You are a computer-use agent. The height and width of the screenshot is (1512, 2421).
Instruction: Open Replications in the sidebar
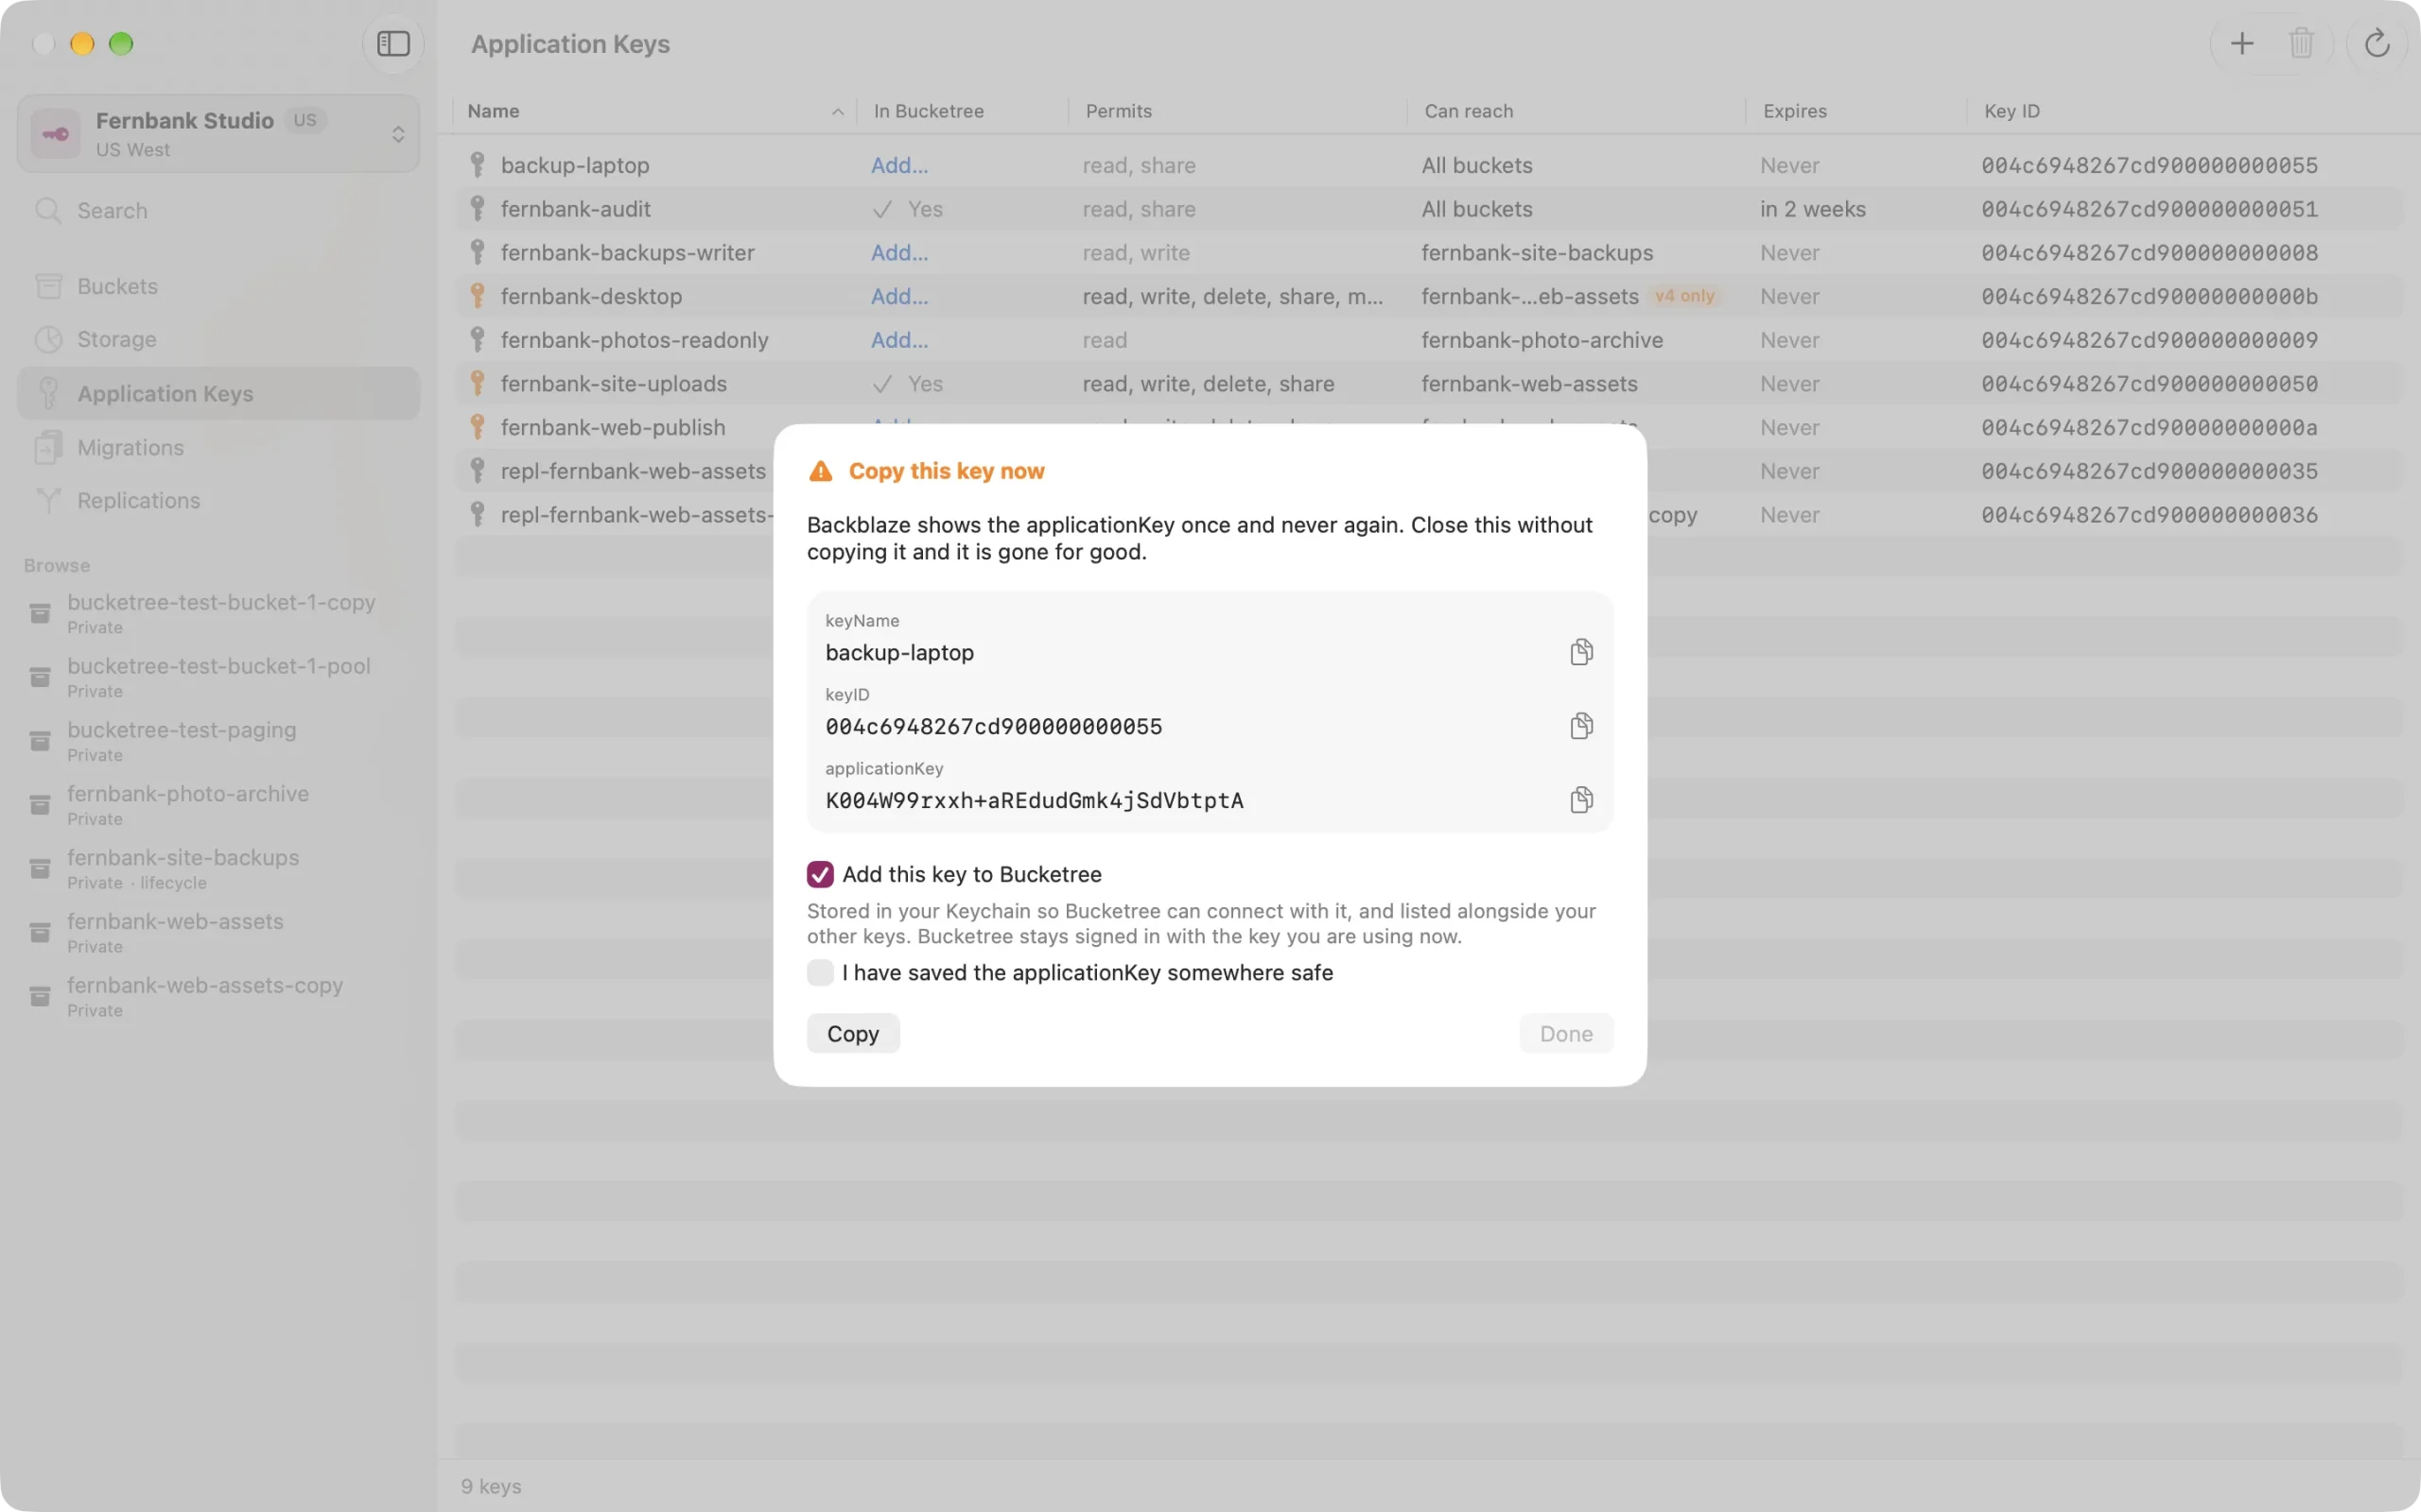click(x=218, y=501)
